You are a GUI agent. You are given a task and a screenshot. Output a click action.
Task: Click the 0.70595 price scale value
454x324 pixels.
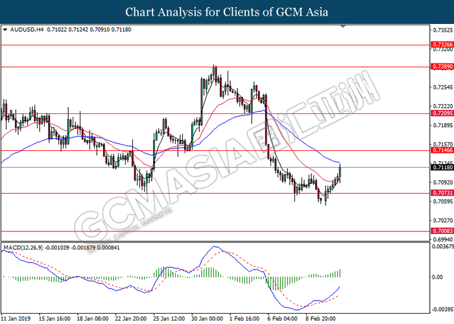pyautogui.click(x=442, y=202)
